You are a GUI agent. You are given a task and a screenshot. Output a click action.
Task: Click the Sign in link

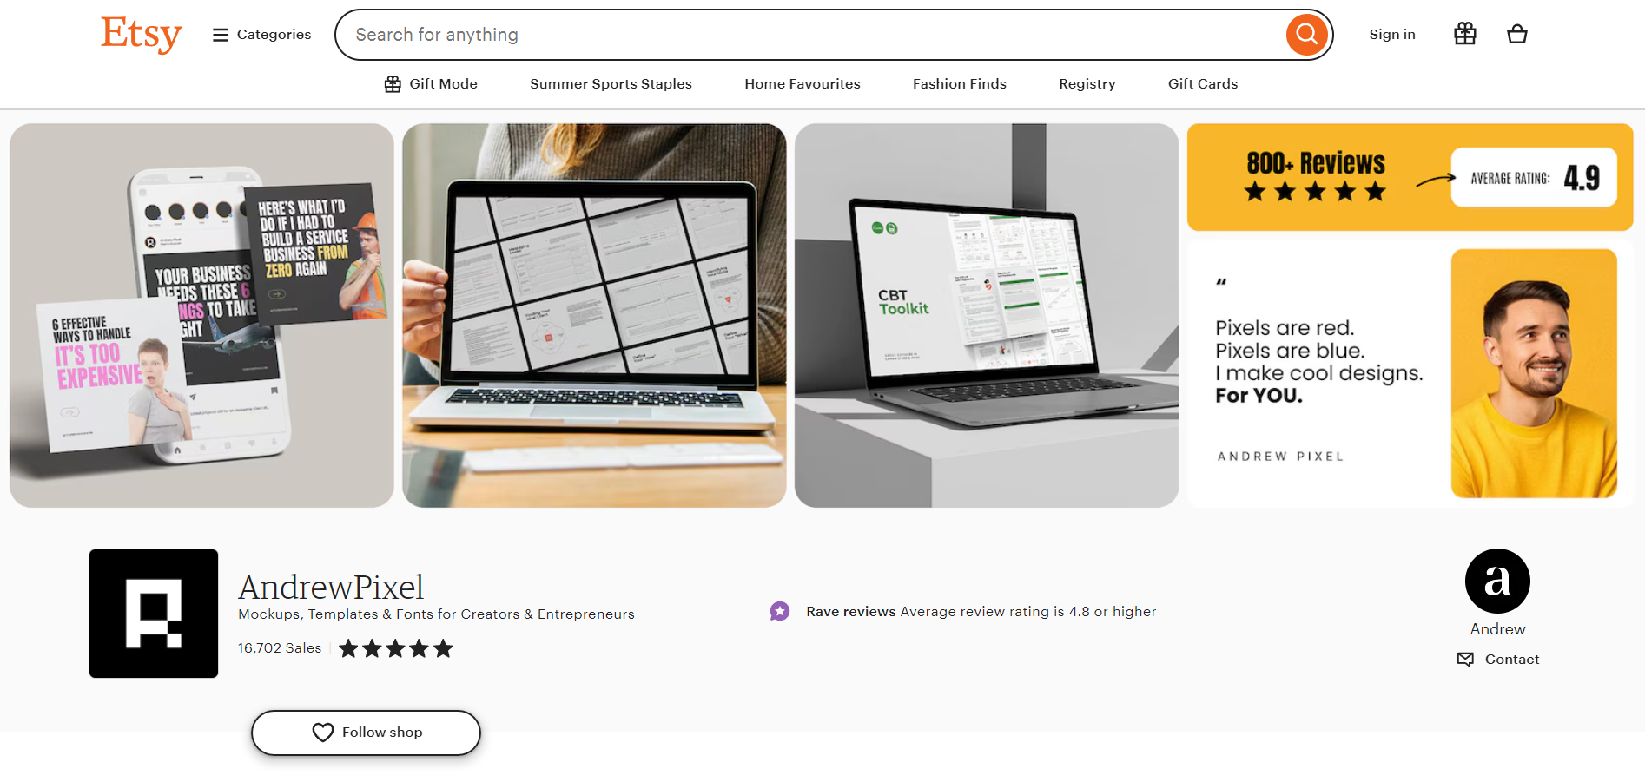click(1392, 35)
